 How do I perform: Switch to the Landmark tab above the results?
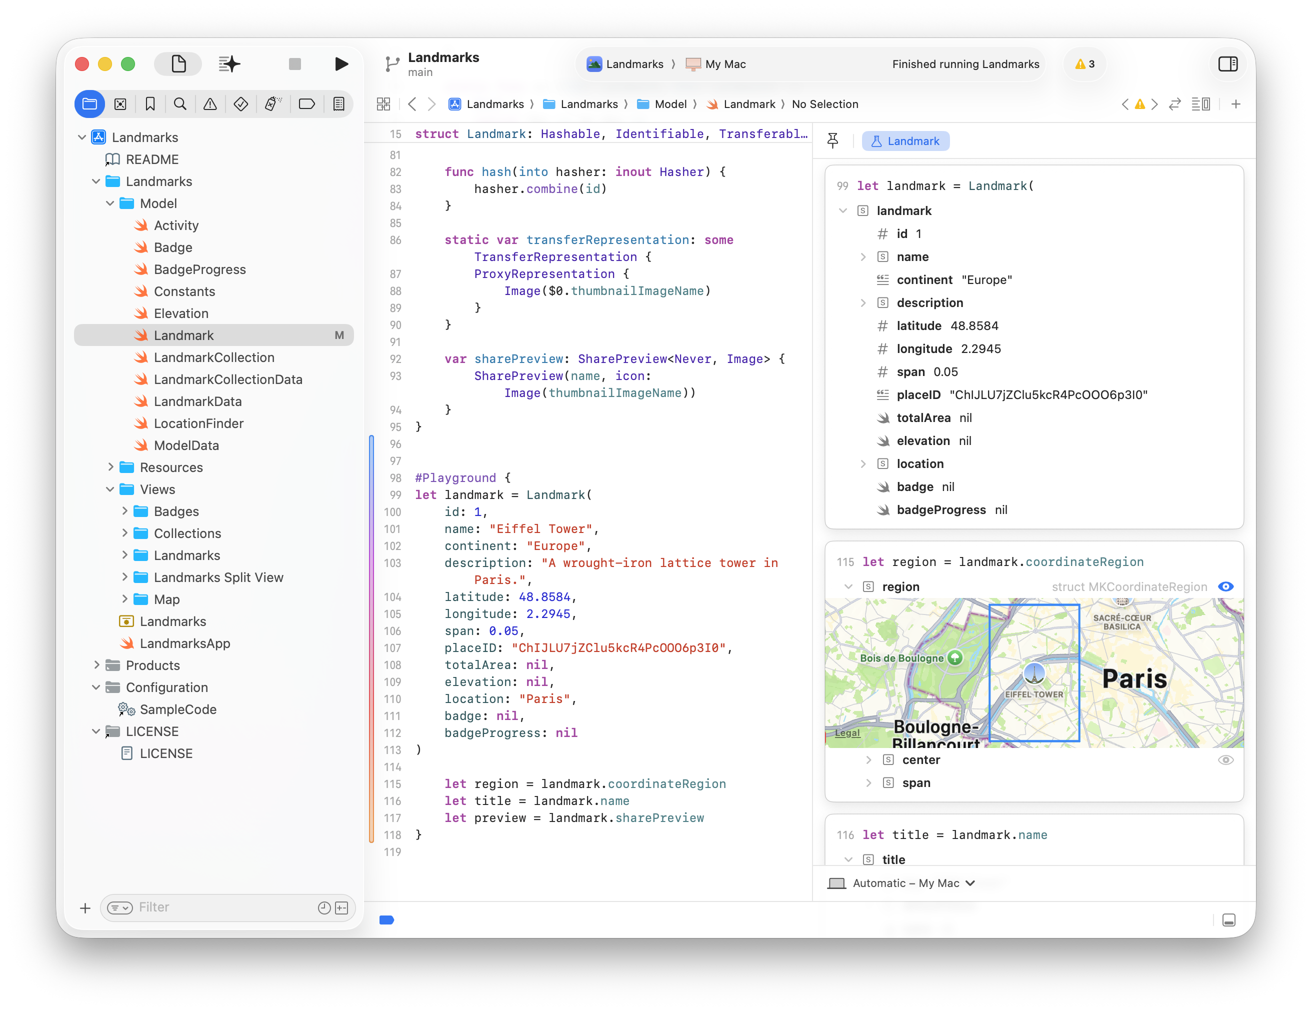[x=905, y=140]
